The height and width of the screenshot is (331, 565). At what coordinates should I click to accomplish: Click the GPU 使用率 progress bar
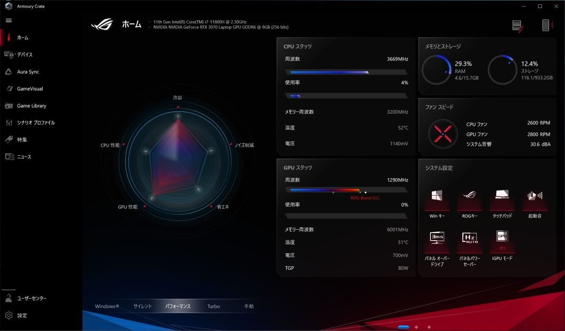[x=346, y=216]
